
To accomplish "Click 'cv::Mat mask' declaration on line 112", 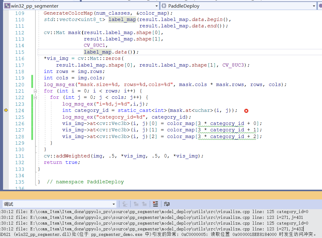I will (x=62, y=33).
